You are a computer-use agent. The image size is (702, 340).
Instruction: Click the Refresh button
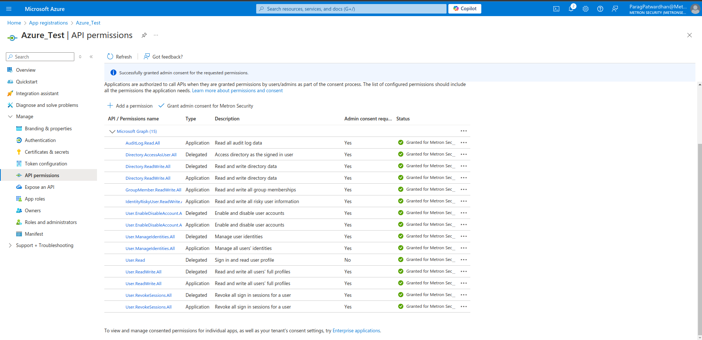119,57
